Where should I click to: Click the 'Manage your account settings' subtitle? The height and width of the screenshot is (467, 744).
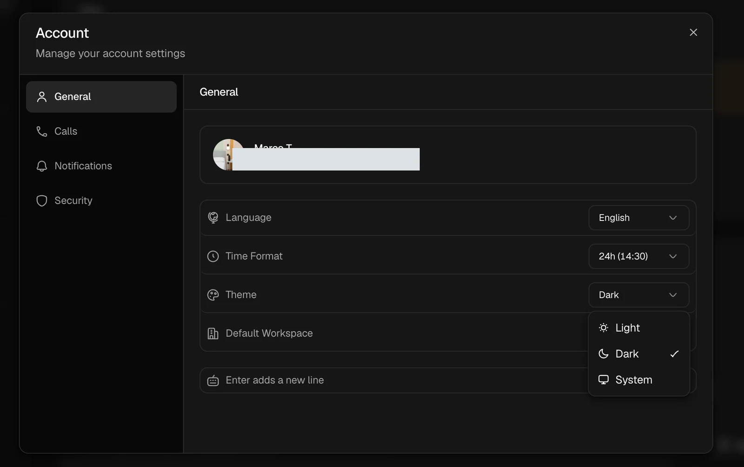(110, 53)
